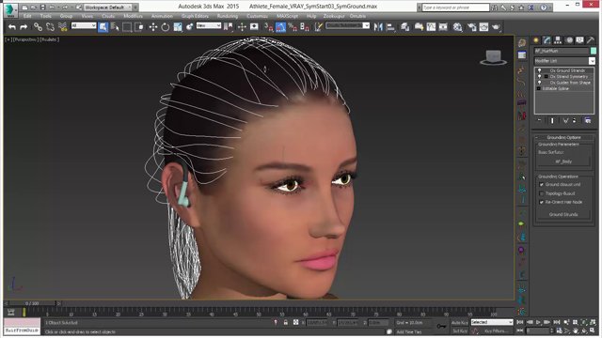Select the Select and Link tool
The height and width of the screenshot is (338, 602).
tap(38, 27)
